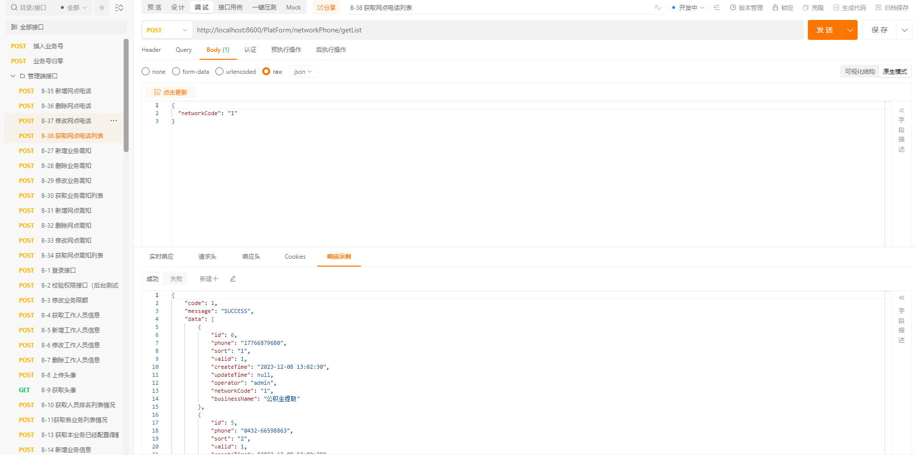This screenshot has height=455, width=916.
Task: Click the 归档保存 archive icon
Action: (x=879, y=7)
